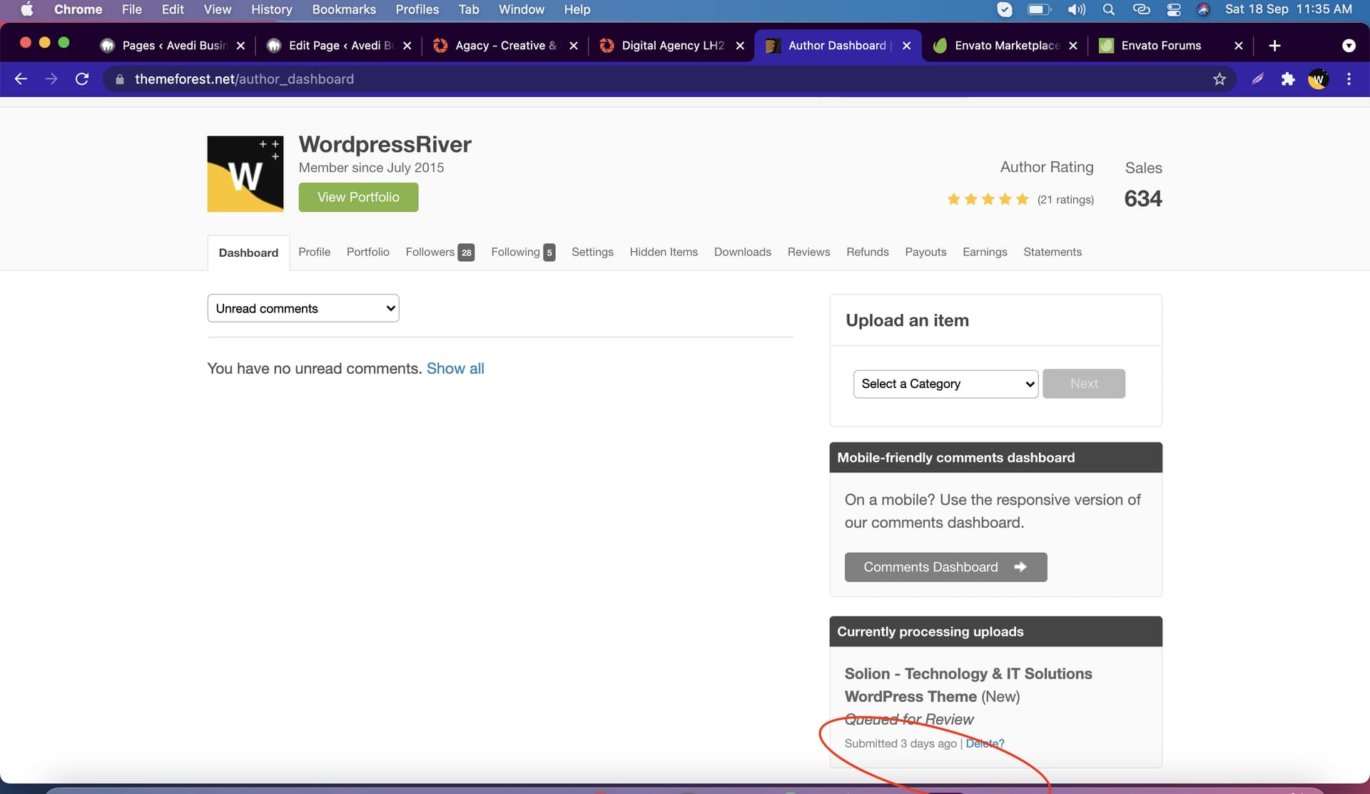Image resolution: width=1370 pixels, height=794 pixels.
Task: Click the back navigation arrow
Action: [21, 79]
